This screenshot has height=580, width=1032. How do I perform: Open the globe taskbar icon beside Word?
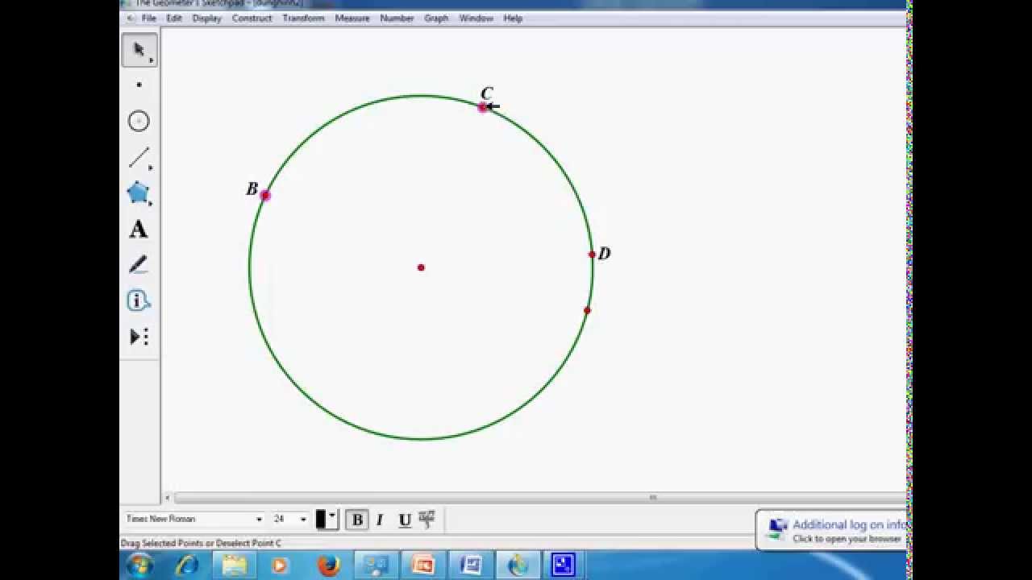point(517,565)
